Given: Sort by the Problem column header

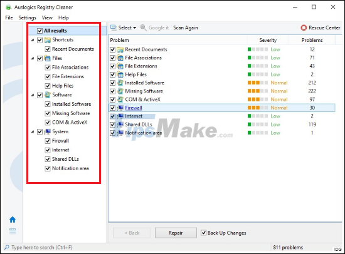Looking at the screenshot, I should click(x=178, y=40).
